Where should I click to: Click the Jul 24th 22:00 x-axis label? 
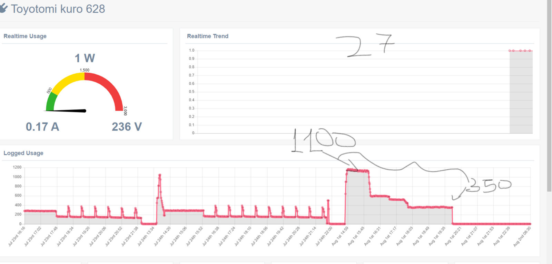click(324, 236)
